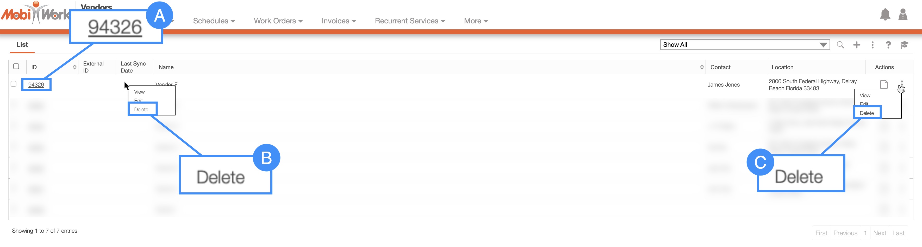Open the Show All filter dropdown
This screenshot has height=247, width=922.
pyautogui.click(x=744, y=45)
